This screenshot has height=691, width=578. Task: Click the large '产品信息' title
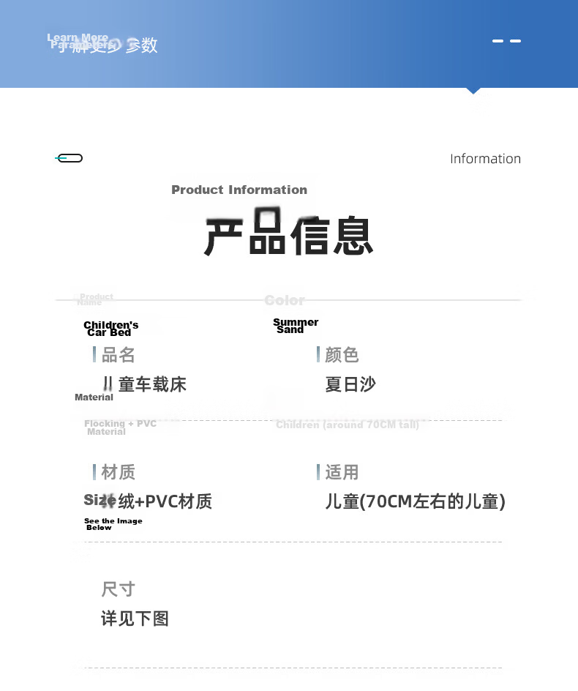288,232
